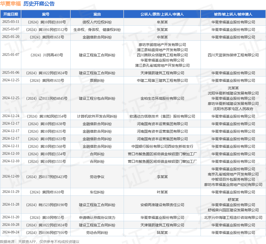
Task: Click cause cell 车位纠纷
Action: [x=97, y=192]
